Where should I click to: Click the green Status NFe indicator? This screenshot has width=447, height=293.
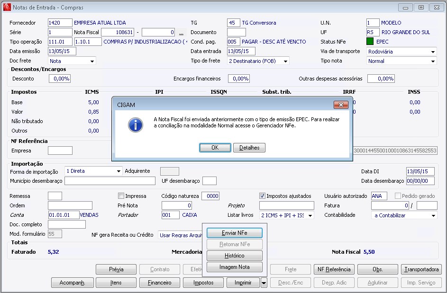click(x=370, y=42)
